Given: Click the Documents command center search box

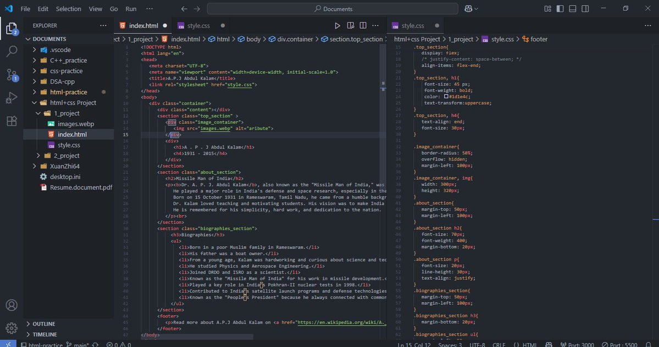Looking at the screenshot, I should point(333,9).
